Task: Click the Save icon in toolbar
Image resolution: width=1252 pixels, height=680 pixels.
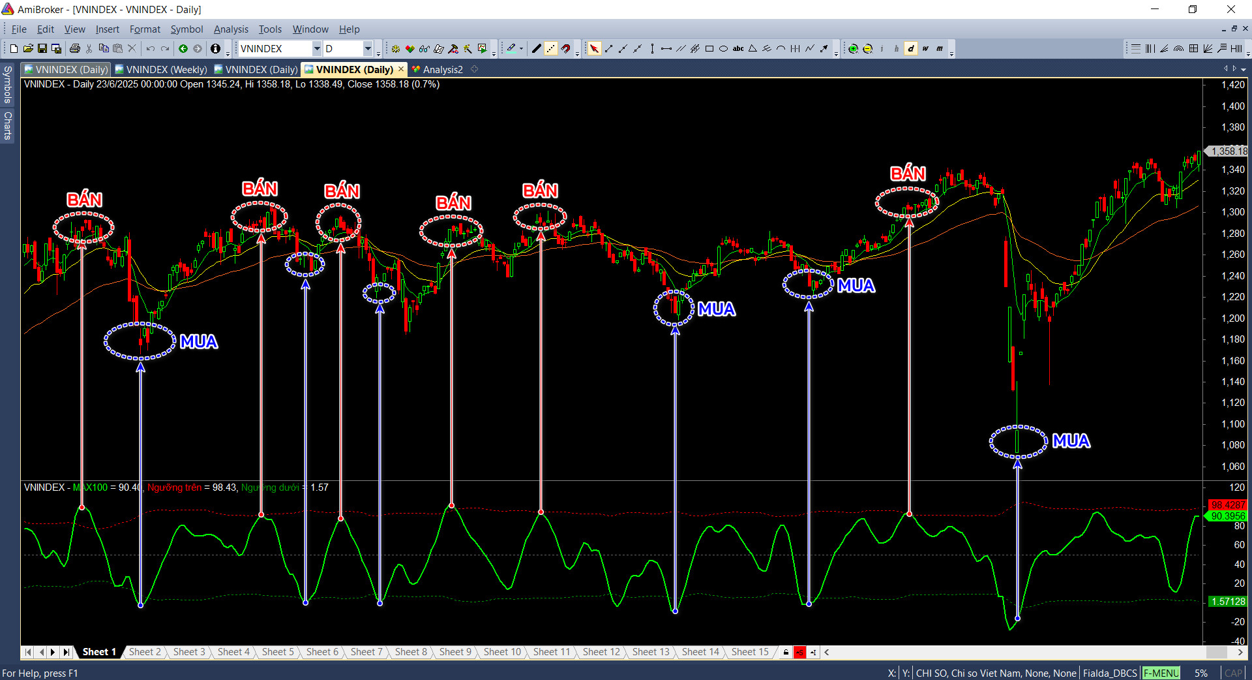Action: 42,49
